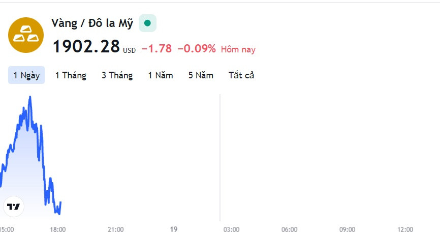Select the Tất cả range
440x235 pixels.
tap(241, 75)
